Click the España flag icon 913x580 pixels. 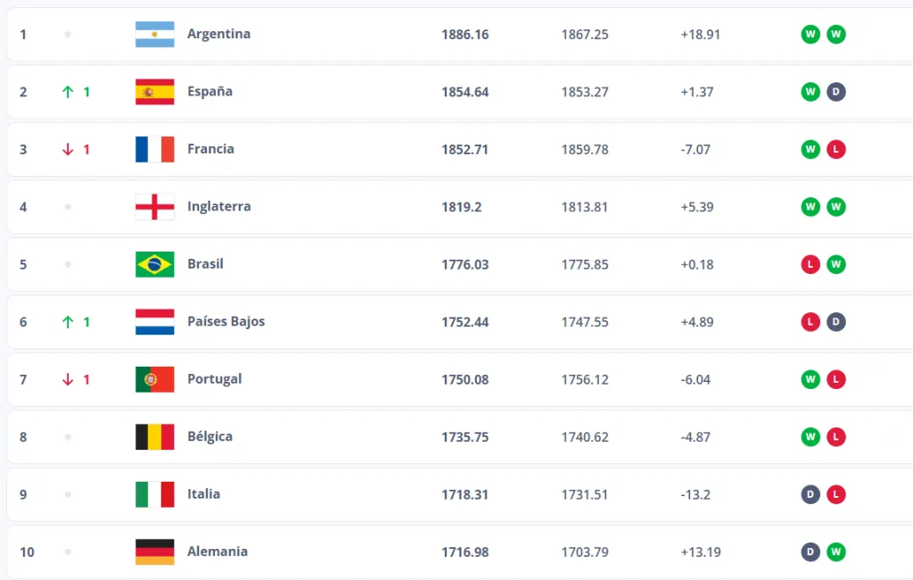(154, 92)
